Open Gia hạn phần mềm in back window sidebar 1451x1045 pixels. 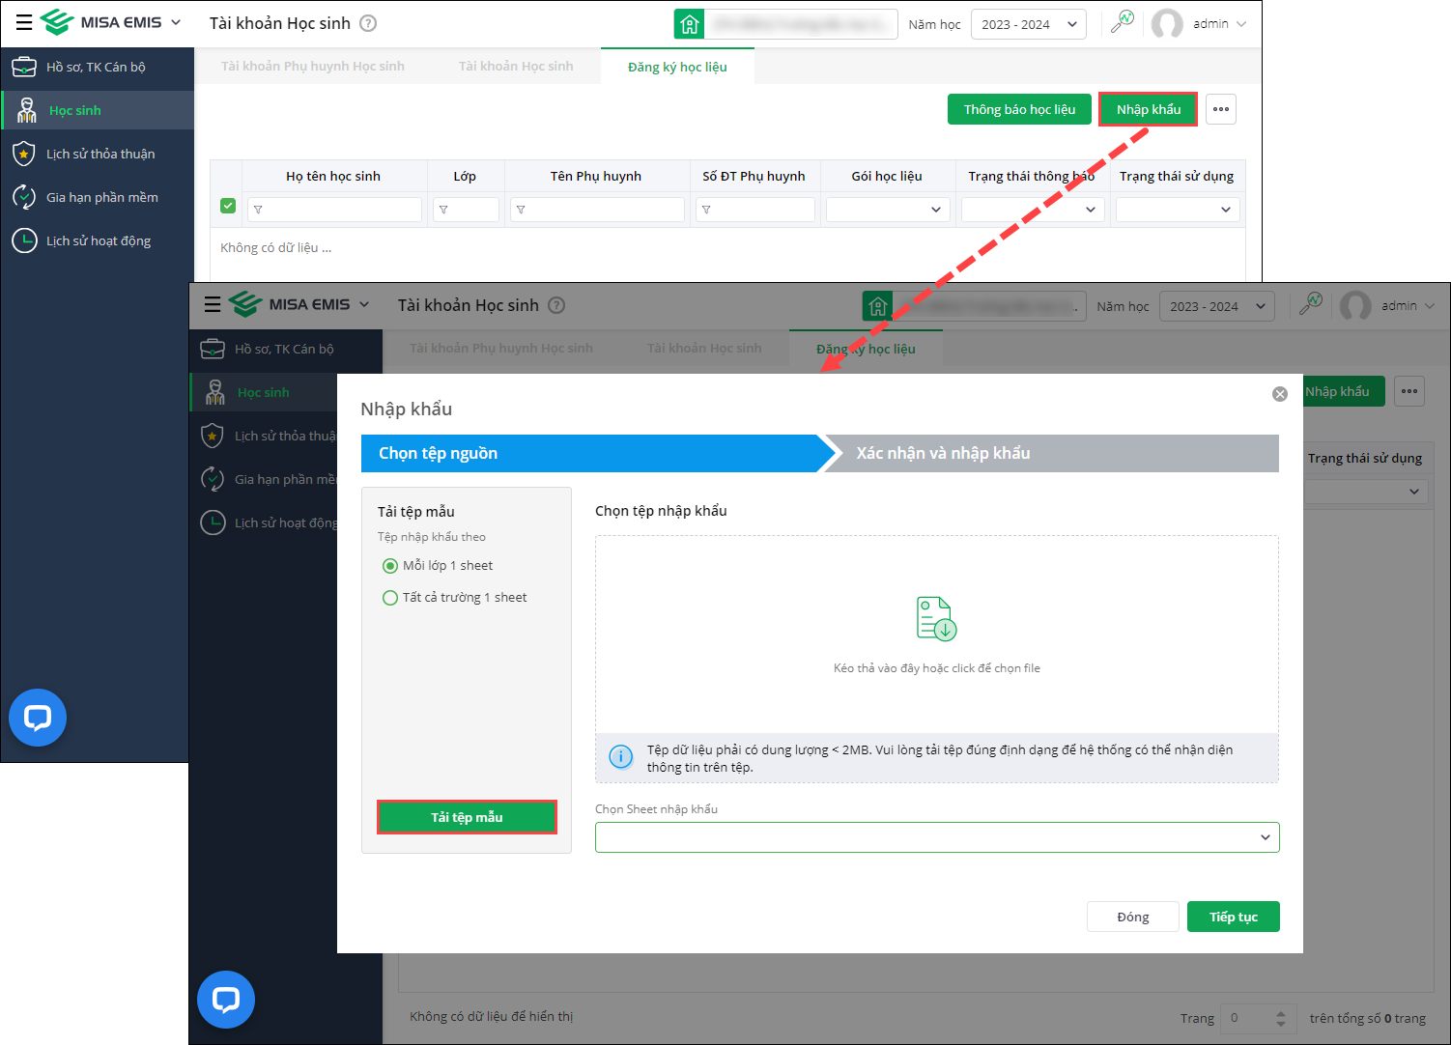pyautogui.click(x=97, y=197)
